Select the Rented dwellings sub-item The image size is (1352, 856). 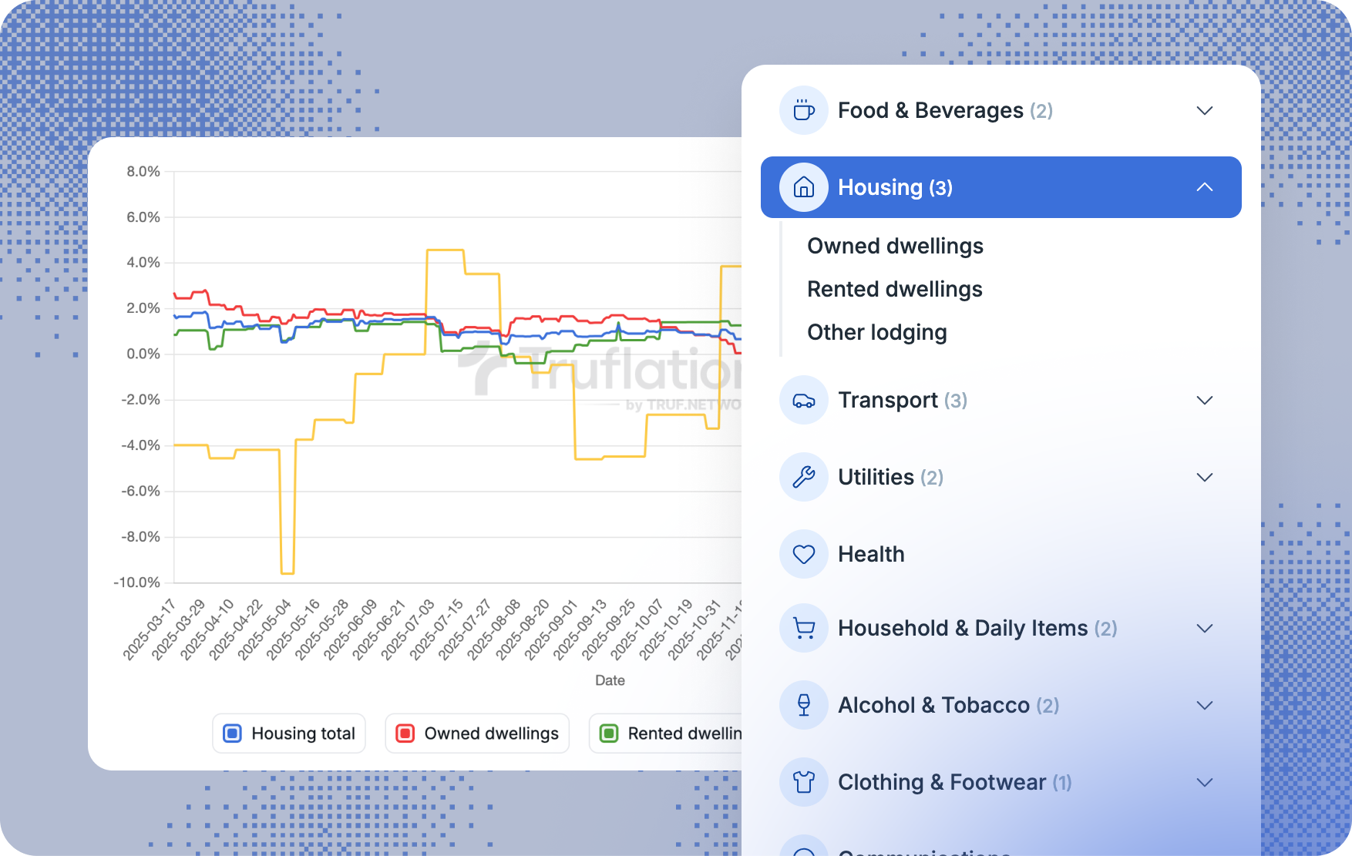(894, 289)
